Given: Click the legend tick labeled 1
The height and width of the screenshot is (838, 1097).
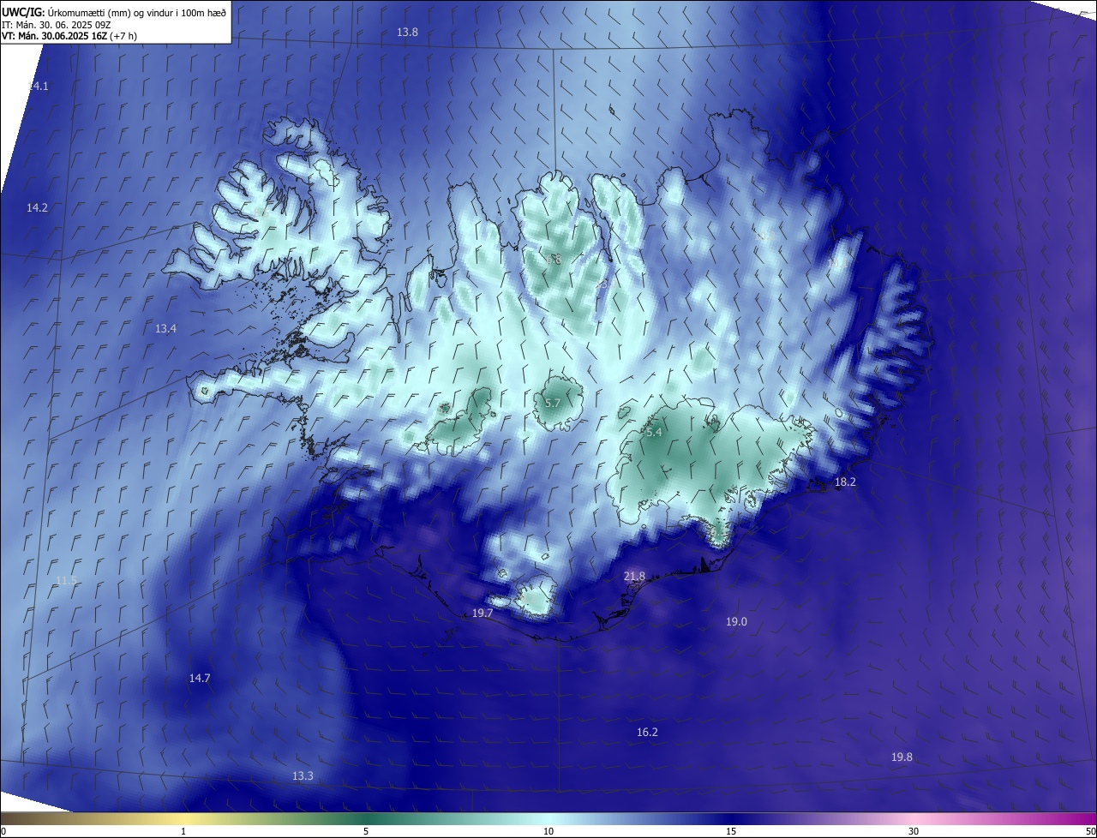Looking at the screenshot, I should pyautogui.click(x=183, y=831).
